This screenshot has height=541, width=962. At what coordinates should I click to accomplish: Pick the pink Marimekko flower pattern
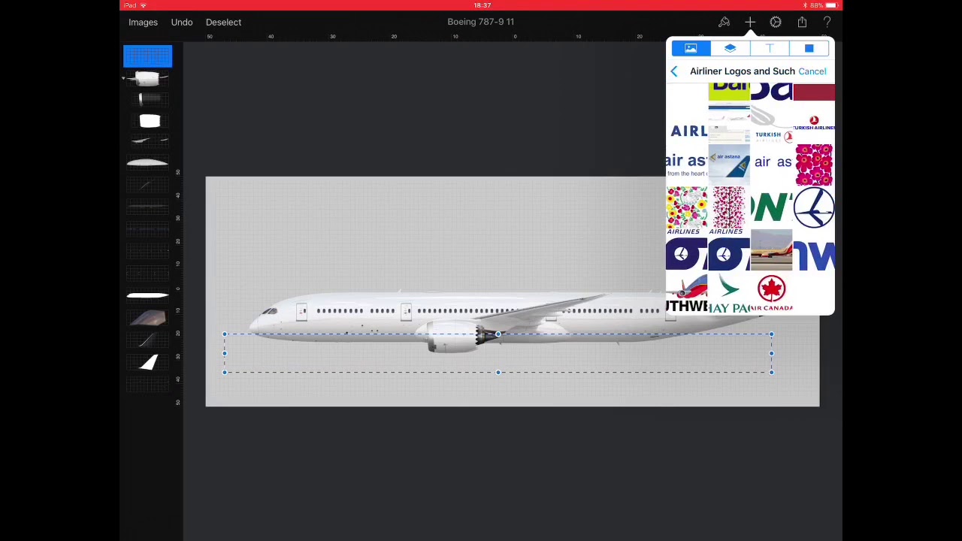pyautogui.click(x=814, y=165)
